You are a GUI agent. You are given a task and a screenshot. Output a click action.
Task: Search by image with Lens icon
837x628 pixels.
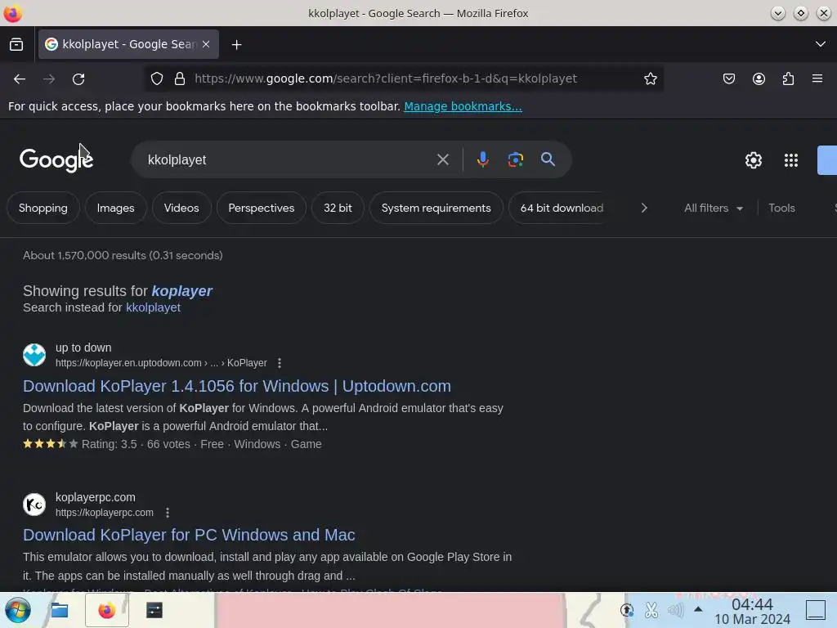tap(515, 159)
